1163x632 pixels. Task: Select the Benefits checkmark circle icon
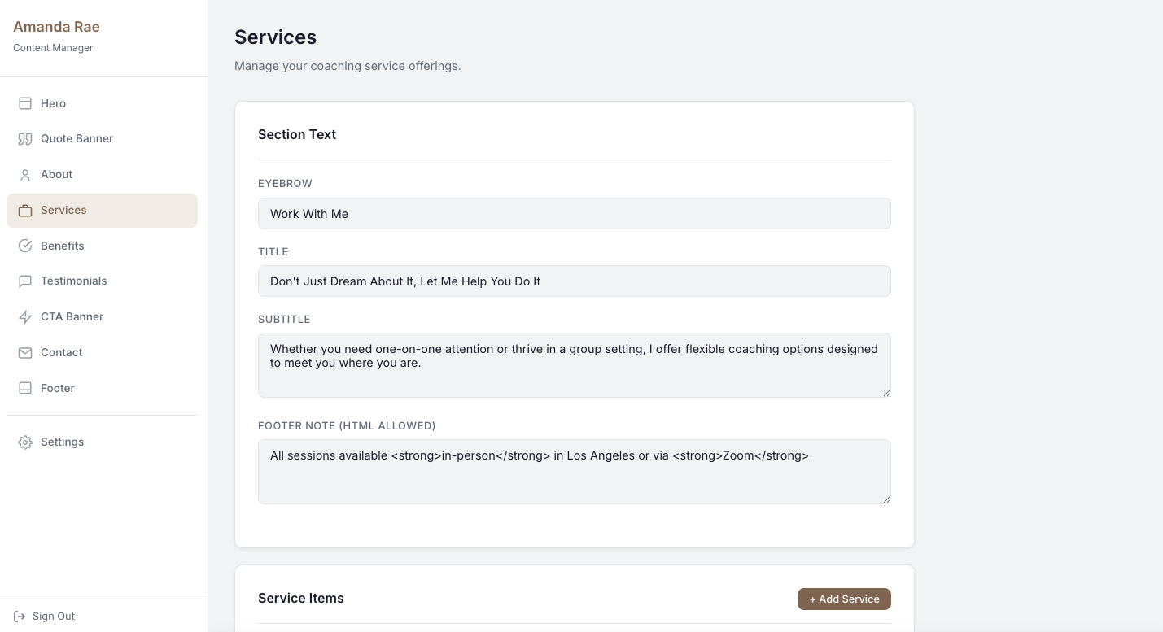point(25,246)
